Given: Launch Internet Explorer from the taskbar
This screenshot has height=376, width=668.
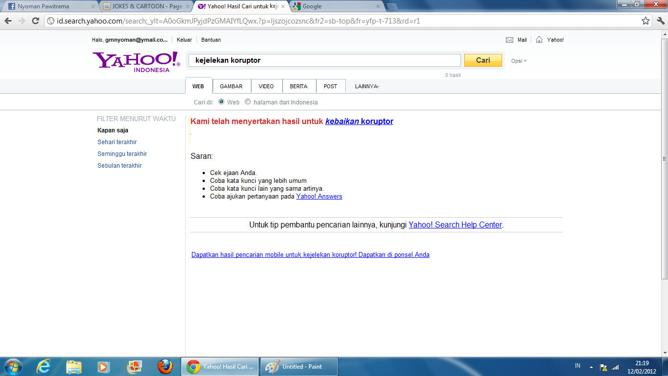Looking at the screenshot, I should (44, 366).
